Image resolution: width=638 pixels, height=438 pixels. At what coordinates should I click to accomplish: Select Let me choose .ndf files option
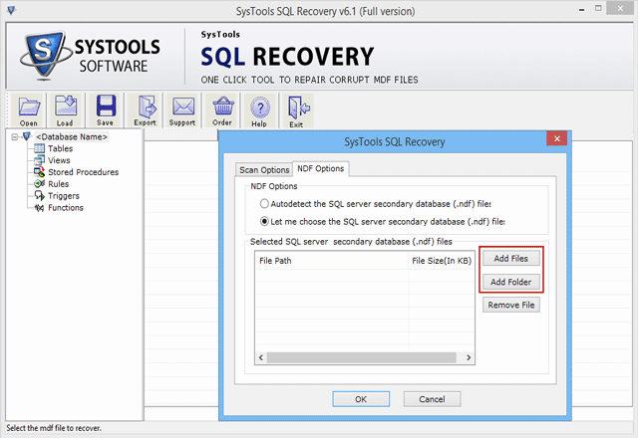coord(264,221)
